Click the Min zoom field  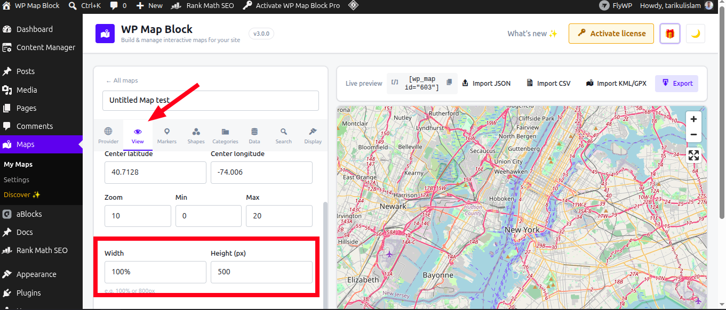(209, 216)
